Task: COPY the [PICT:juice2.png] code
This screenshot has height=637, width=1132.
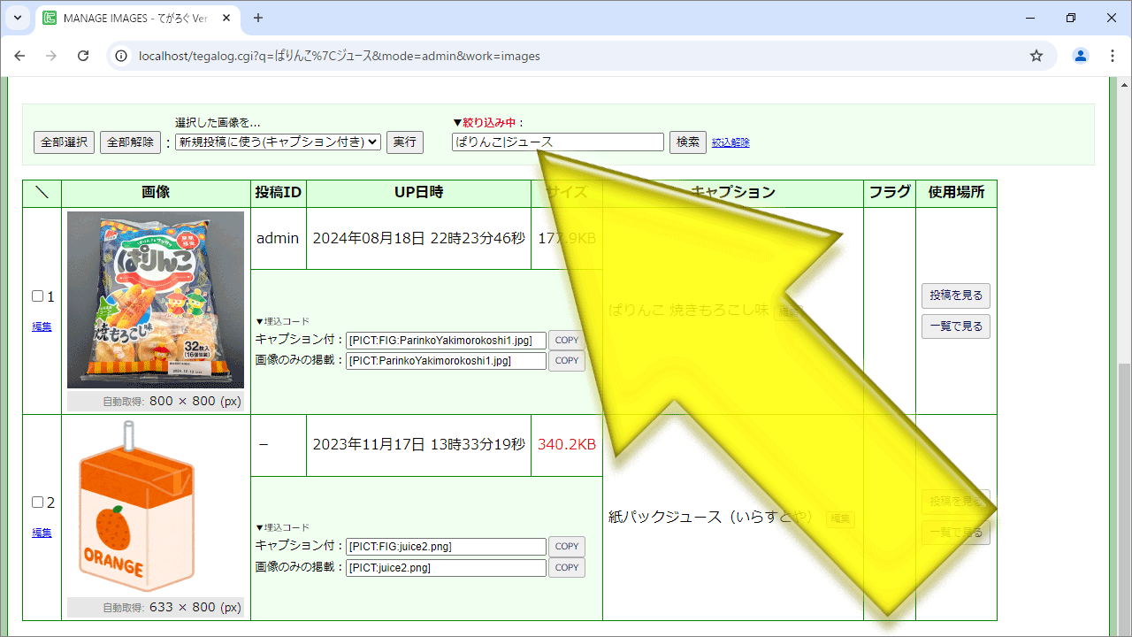Action: (x=567, y=568)
